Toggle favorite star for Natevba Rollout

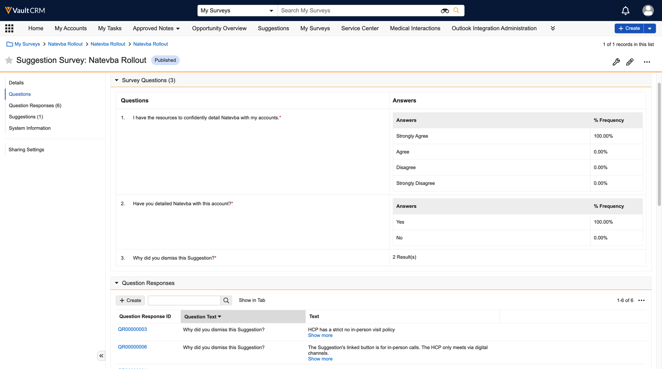tap(9, 60)
